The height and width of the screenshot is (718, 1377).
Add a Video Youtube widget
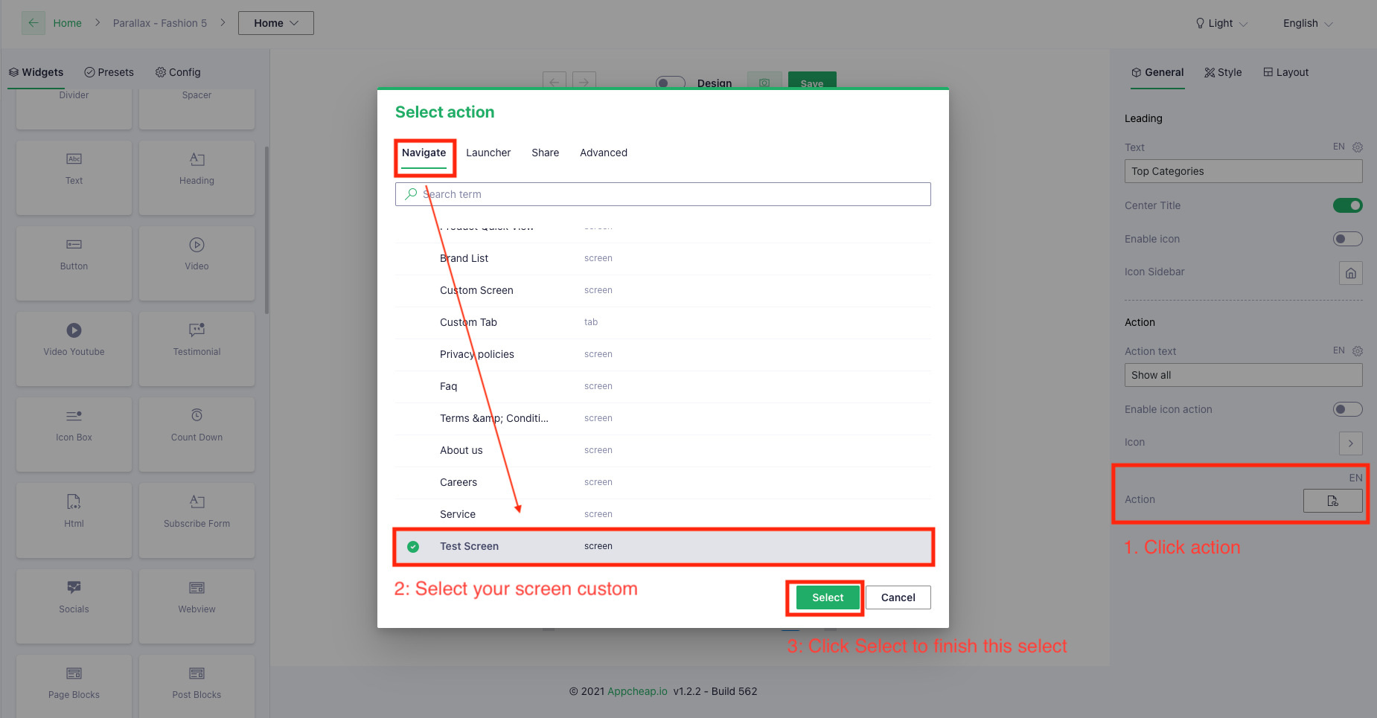click(x=74, y=348)
